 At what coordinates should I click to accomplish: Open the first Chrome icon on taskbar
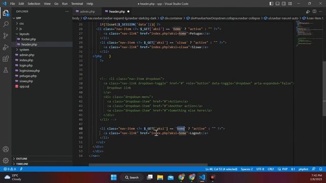(x=181, y=177)
